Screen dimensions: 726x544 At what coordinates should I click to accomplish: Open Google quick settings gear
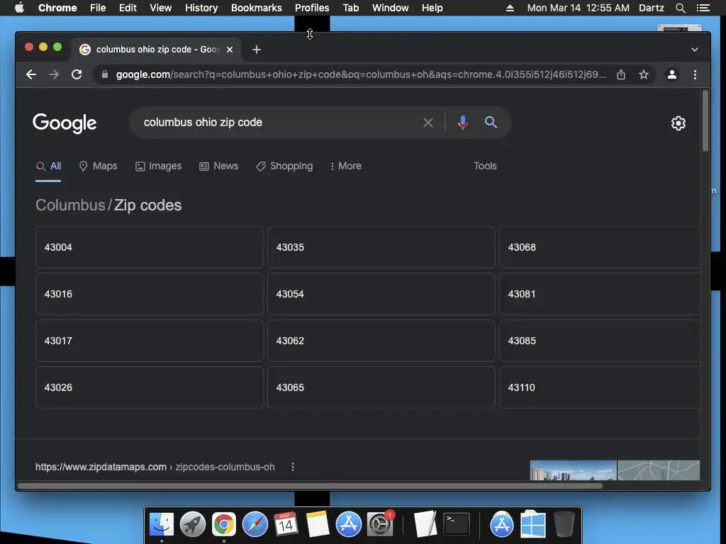point(678,123)
